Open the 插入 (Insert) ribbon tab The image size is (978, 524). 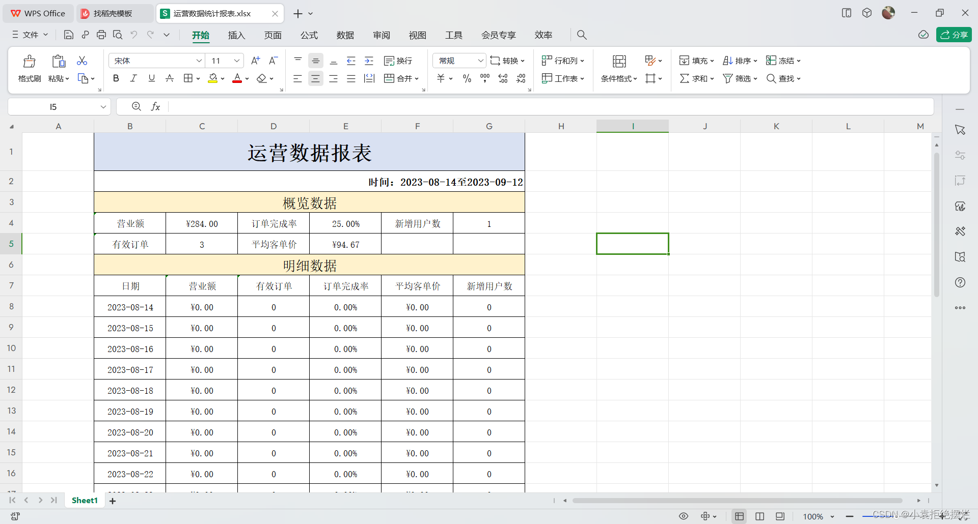click(236, 35)
